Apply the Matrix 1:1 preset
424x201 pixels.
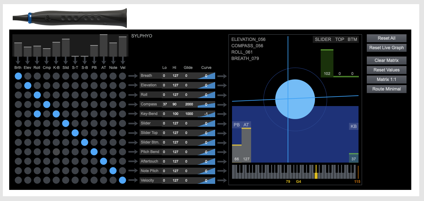[x=386, y=79]
